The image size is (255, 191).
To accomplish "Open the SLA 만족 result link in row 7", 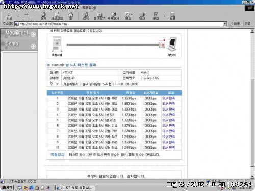I will click(x=168, y=131).
